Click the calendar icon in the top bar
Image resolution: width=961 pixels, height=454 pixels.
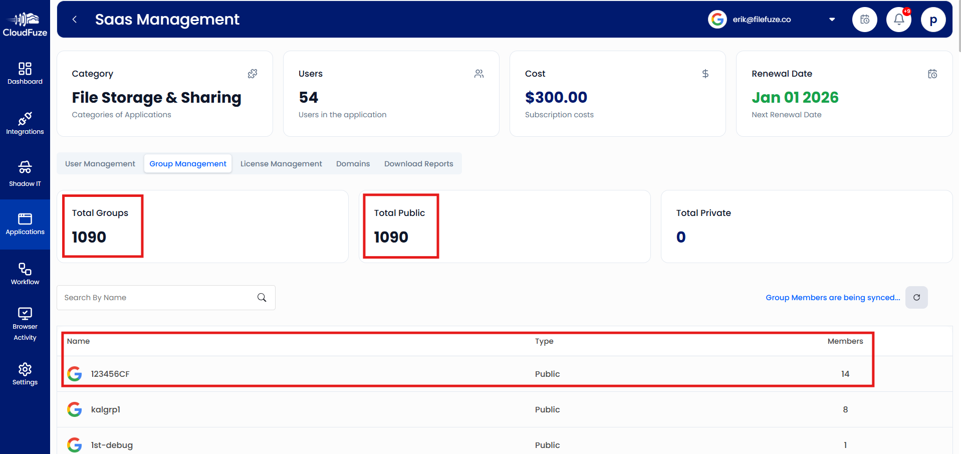coord(864,19)
